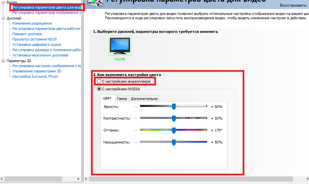Click the Оттенок value '179°'

pyautogui.click(x=219, y=131)
